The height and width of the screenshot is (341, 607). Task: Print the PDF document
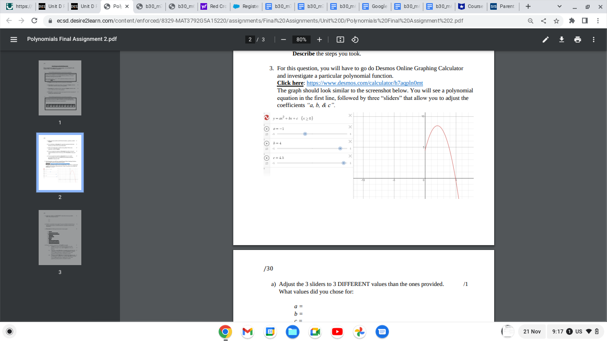(x=578, y=39)
